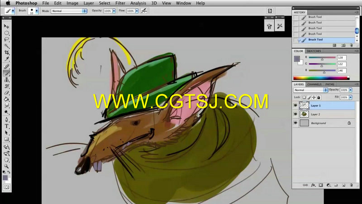
Task: Swap foreground and background colors
Action: (9, 172)
